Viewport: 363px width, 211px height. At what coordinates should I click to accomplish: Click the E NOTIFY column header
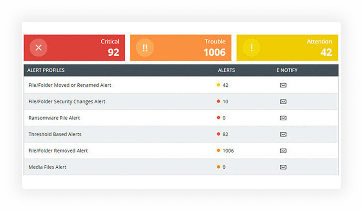click(287, 70)
